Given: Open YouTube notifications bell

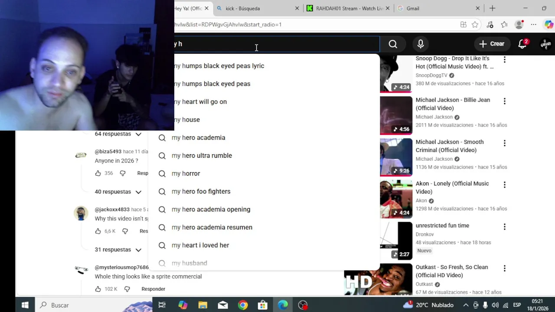Looking at the screenshot, I should 522,44.
